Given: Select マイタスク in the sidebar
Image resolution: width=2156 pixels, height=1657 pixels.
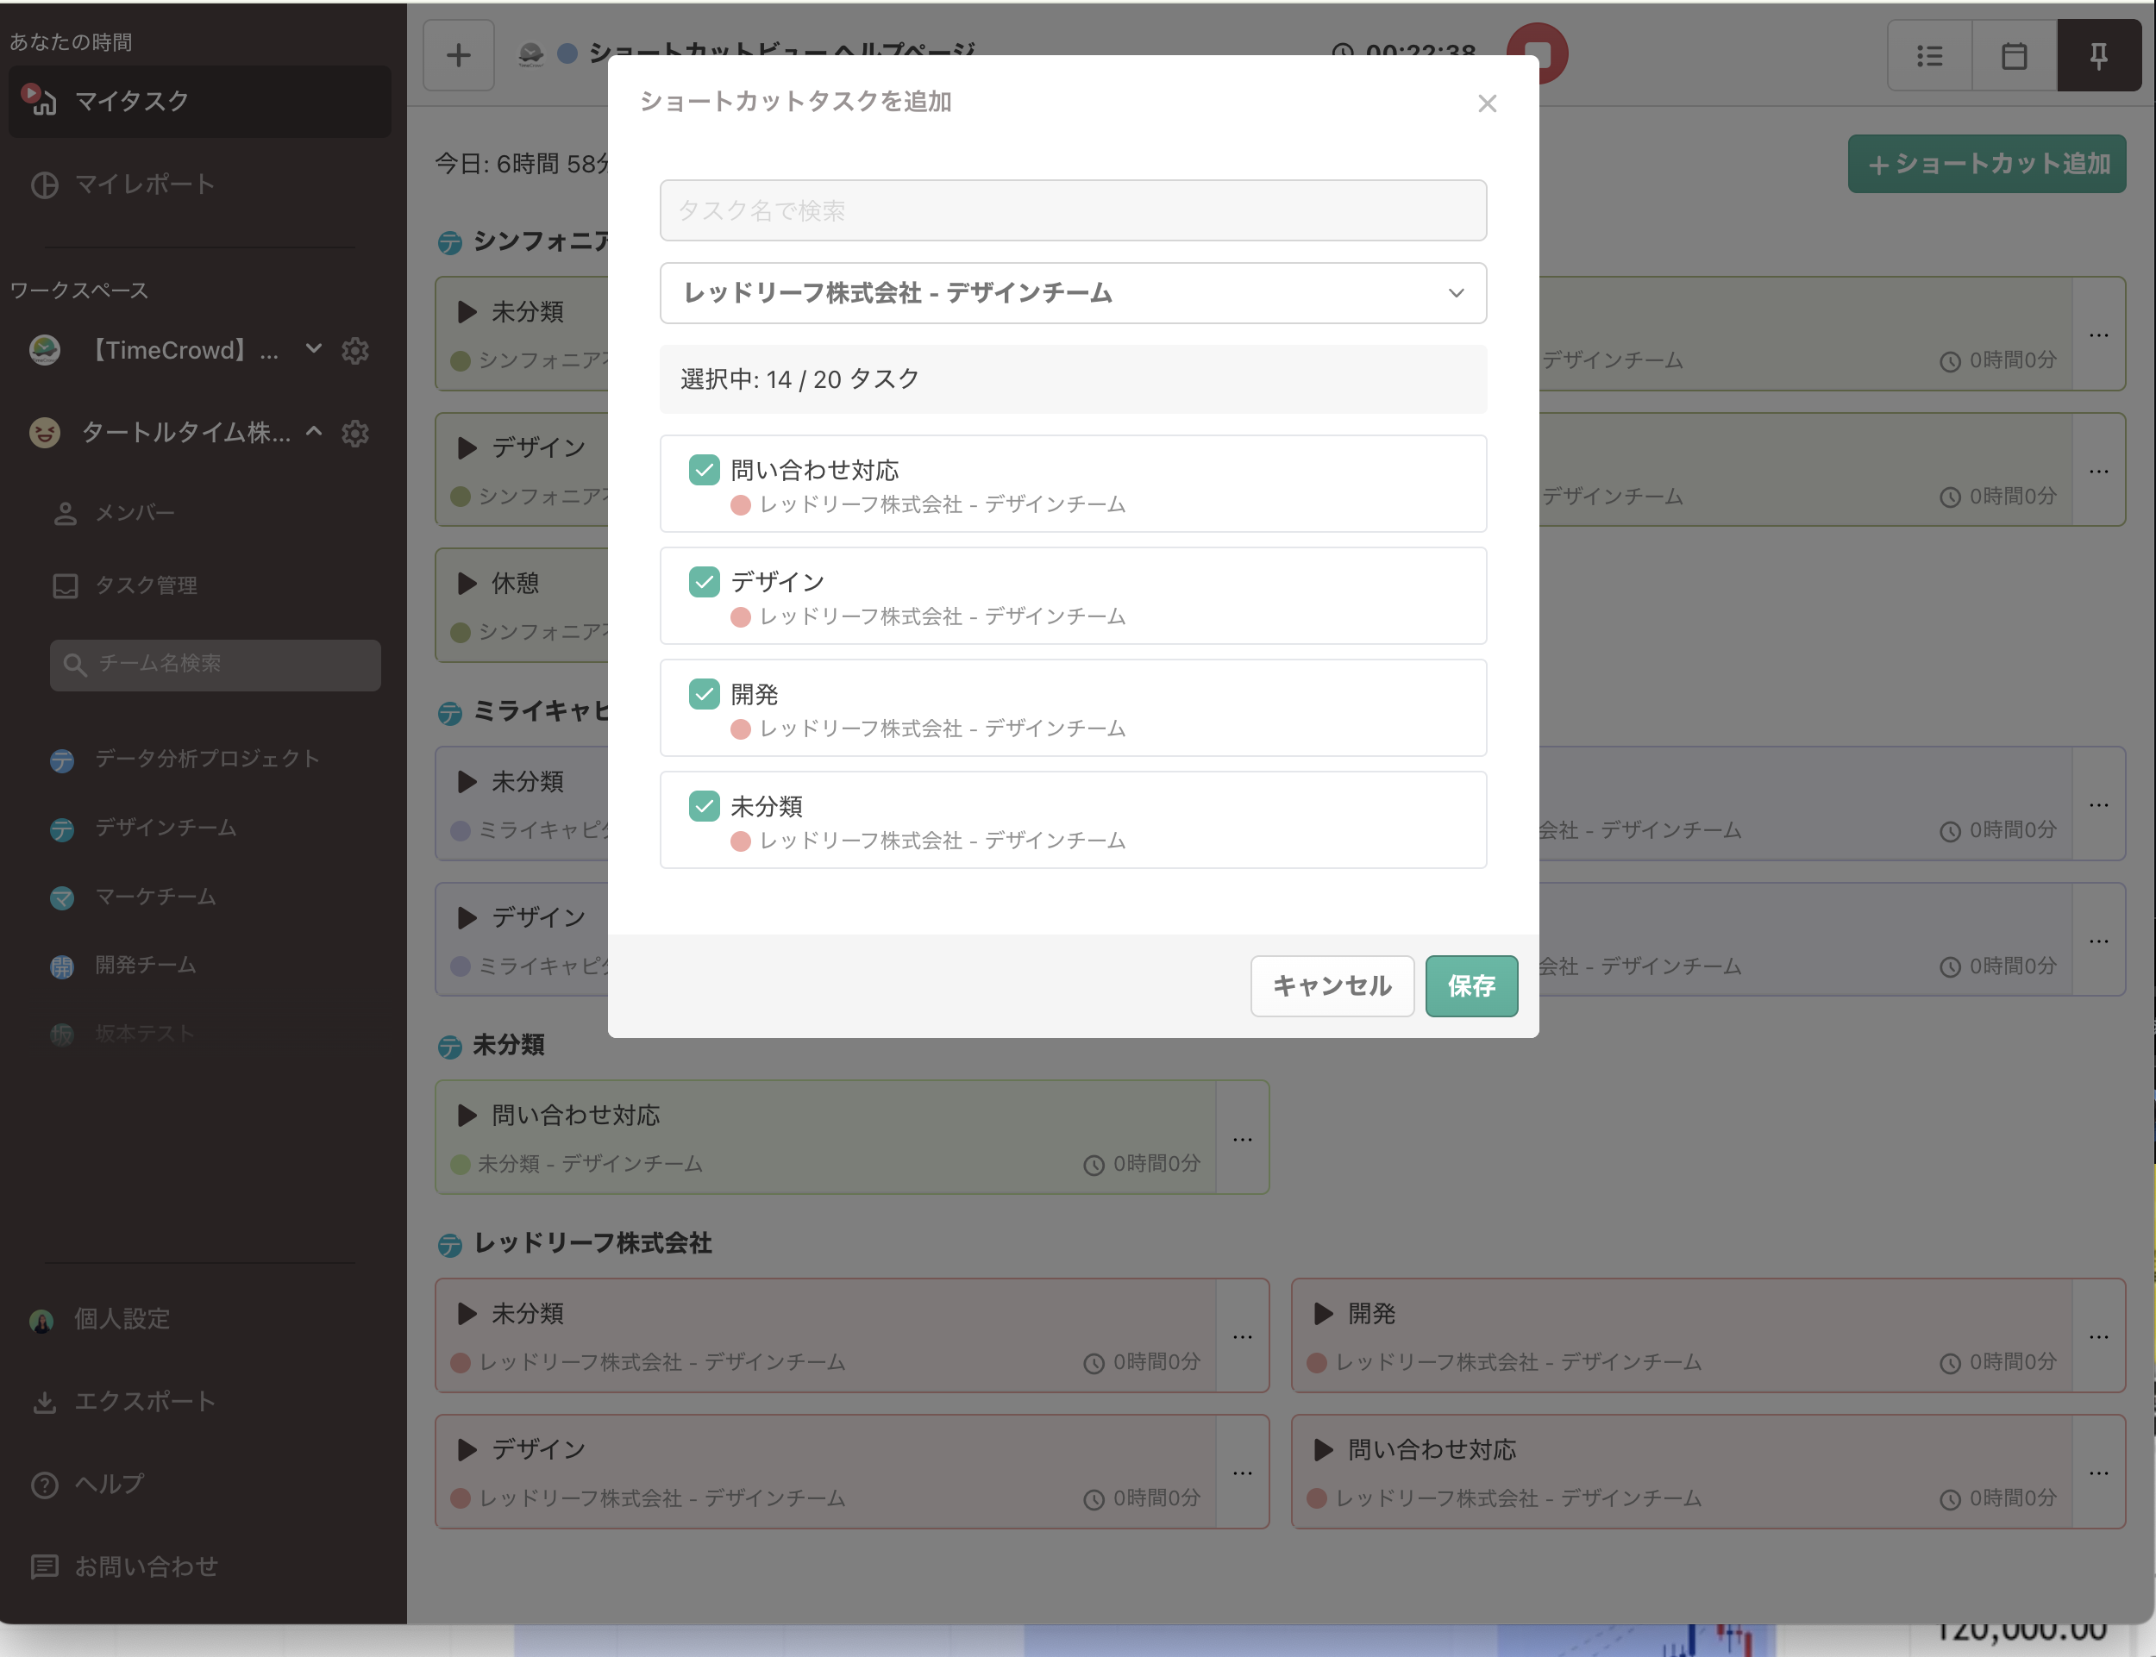Looking at the screenshot, I should [x=131, y=101].
